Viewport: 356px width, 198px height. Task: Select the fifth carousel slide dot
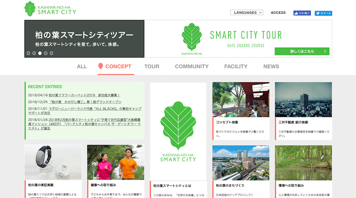coord(52,53)
